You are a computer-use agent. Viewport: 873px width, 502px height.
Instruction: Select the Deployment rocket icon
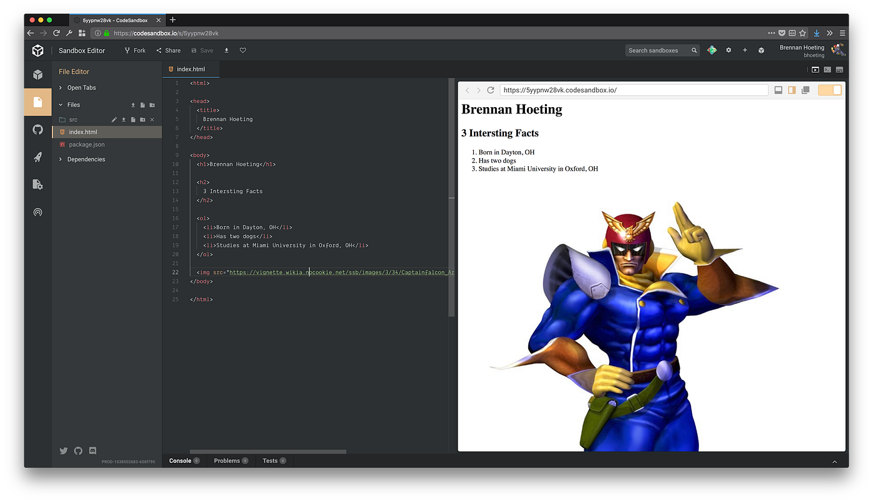[37, 157]
